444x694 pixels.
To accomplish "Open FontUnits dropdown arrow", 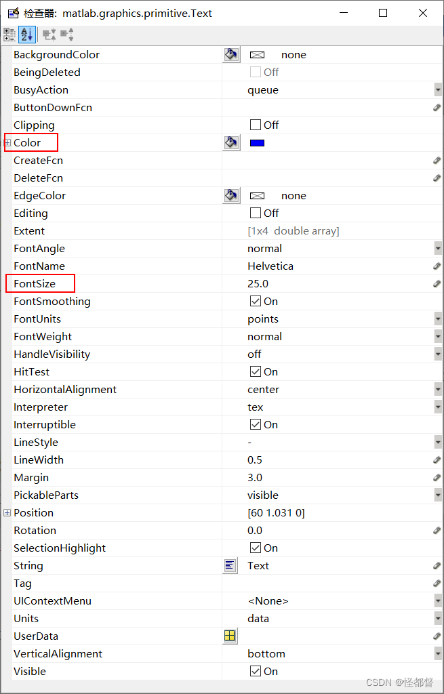I will [438, 319].
